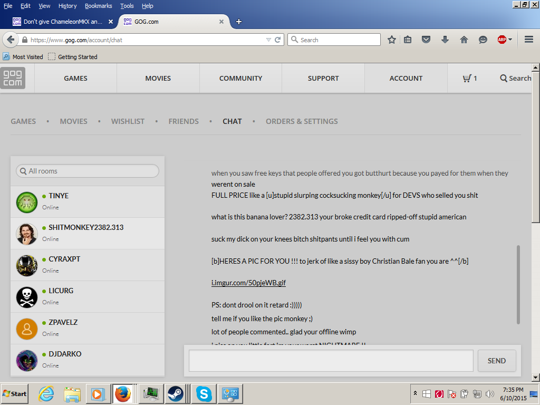Viewport: 540px width, 405px height.
Task: Click the Most Visited bookmark folder
Action: 23,57
